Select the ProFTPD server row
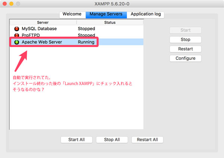Image resolution: width=224 pixels, height=158 pixels. [77, 35]
